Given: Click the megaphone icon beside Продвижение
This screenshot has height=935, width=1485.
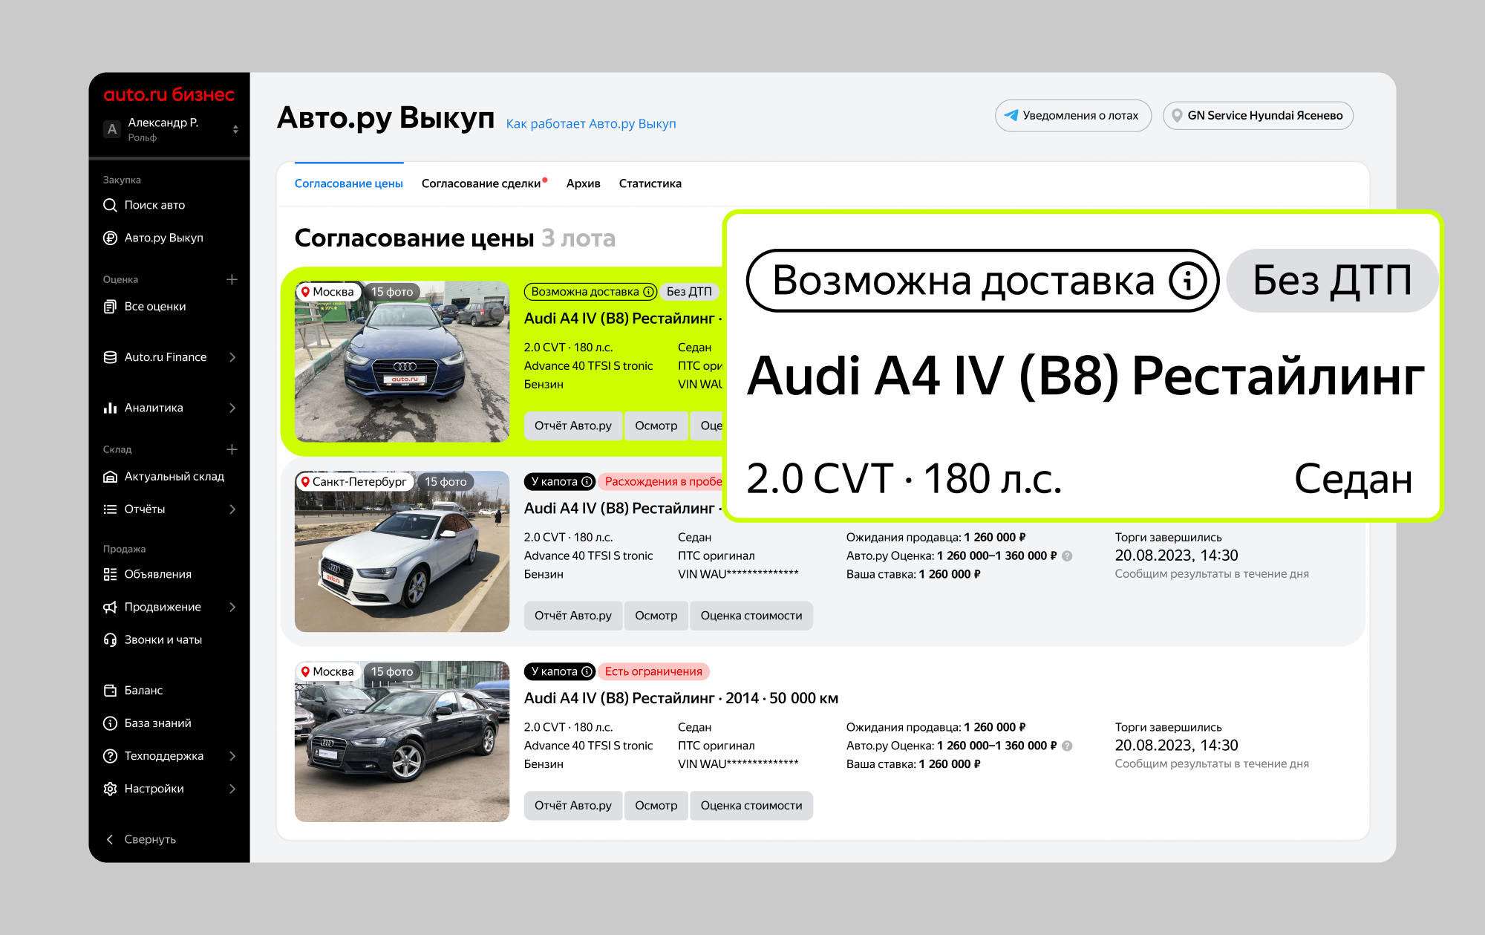Looking at the screenshot, I should 110,607.
